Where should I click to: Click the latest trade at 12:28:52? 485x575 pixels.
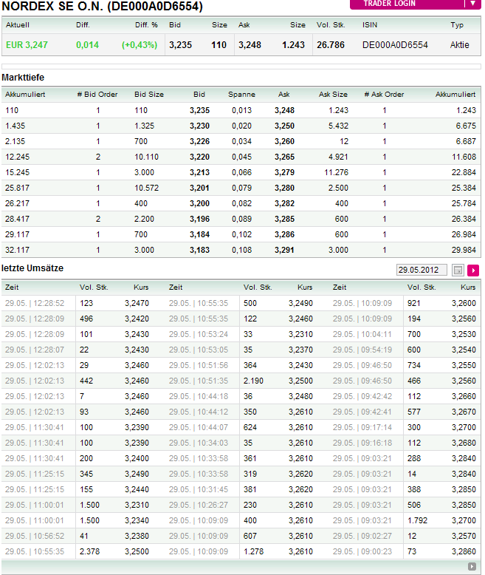pyautogui.click(x=35, y=303)
